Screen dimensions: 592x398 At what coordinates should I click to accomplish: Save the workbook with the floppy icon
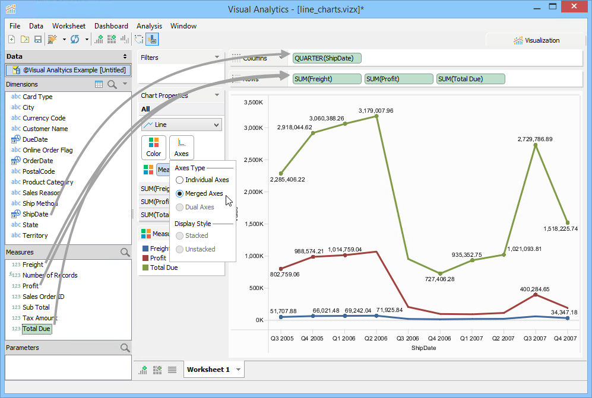coord(38,39)
